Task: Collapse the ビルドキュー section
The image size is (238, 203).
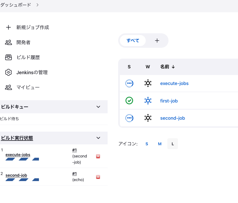Action: pos(98,107)
